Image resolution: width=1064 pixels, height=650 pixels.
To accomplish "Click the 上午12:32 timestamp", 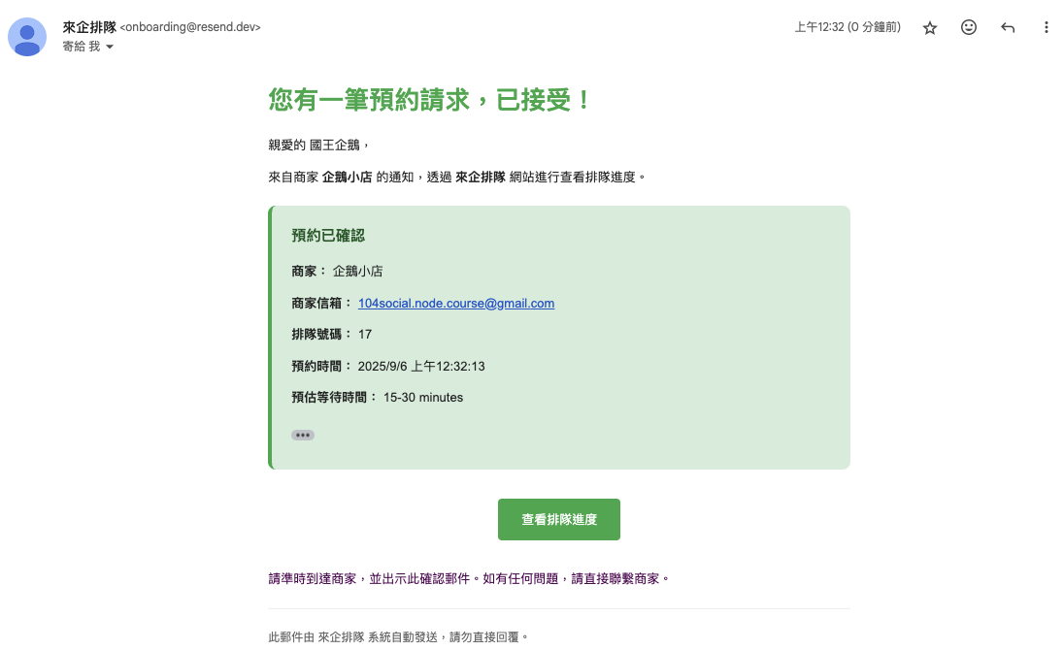I will pos(847,28).
